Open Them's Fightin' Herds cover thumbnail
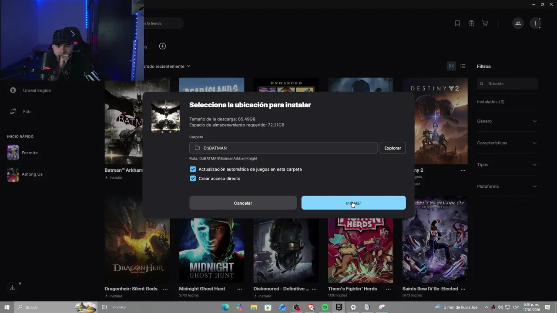557x313 pixels. click(x=360, y=250)
